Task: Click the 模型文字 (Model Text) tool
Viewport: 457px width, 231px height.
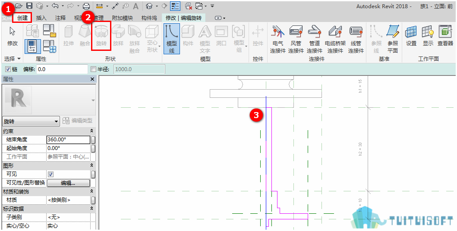Action: coord(205,39)
